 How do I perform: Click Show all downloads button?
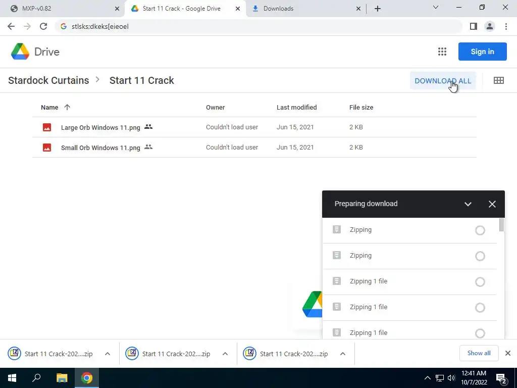click(x=479, y=353)
